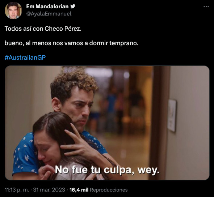
Task: Open the attached meme image
Action: 107,123
